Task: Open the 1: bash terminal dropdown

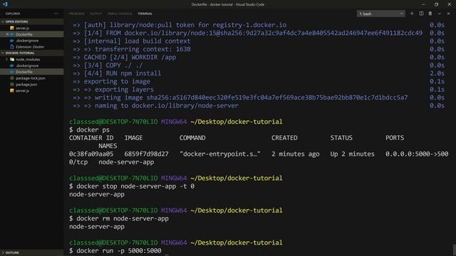Action: tap(380, 14)
